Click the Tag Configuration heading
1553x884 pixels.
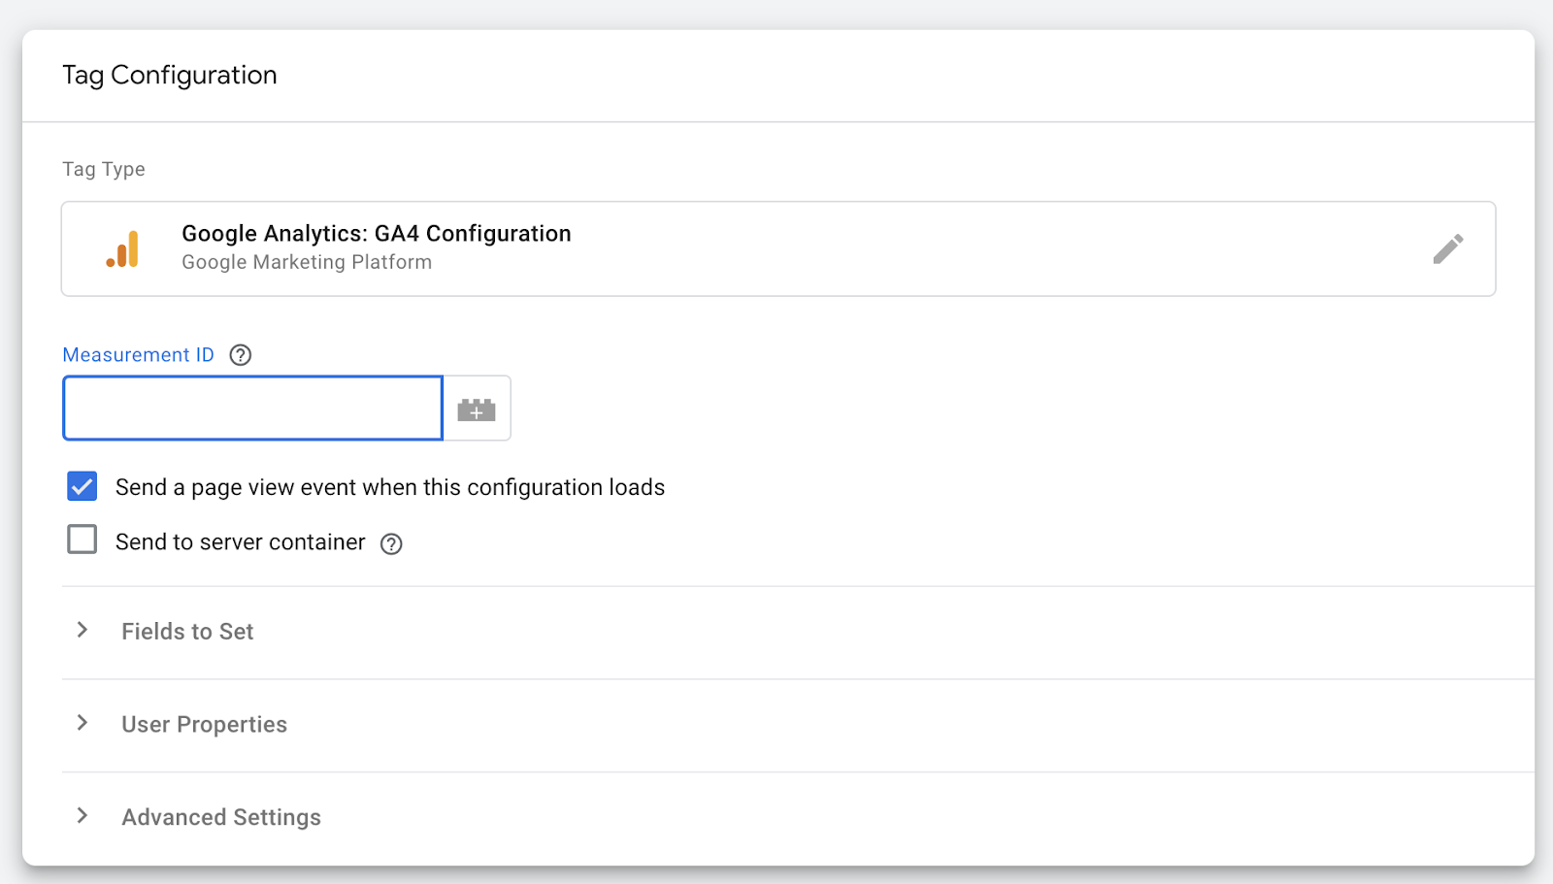[170, 76]
